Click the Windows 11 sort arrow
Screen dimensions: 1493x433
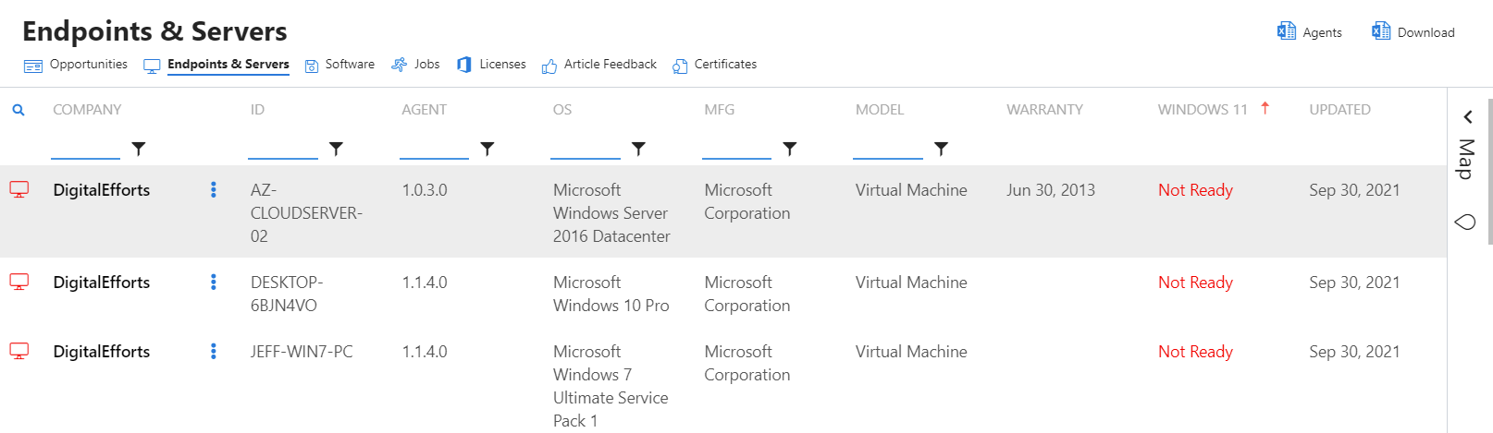point(1265,108)
